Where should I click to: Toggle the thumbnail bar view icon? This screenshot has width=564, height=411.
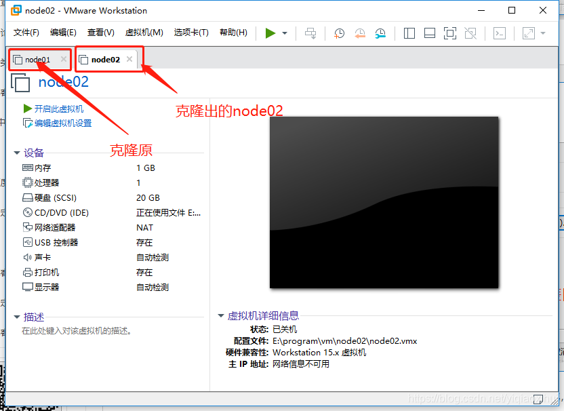(x=430, y=33)
